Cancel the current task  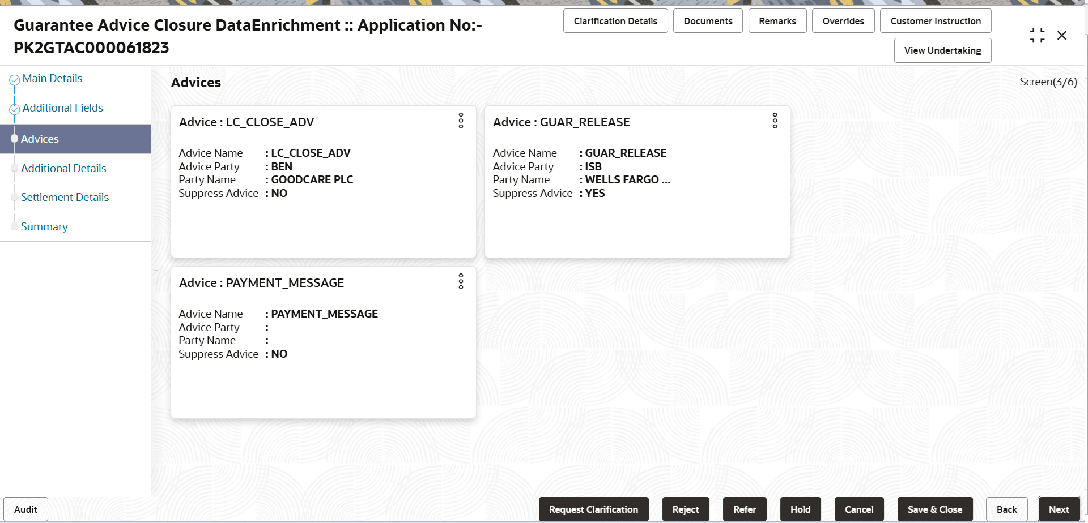859,509
